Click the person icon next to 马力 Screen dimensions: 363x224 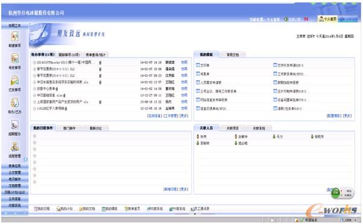click(274, 136)
